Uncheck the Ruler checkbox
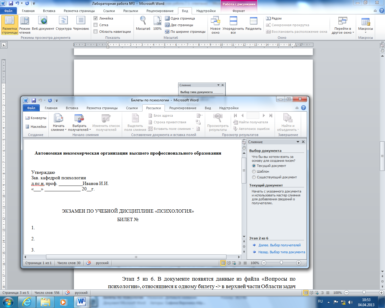The width and height of the screenshot is (385, 308). 96,18
